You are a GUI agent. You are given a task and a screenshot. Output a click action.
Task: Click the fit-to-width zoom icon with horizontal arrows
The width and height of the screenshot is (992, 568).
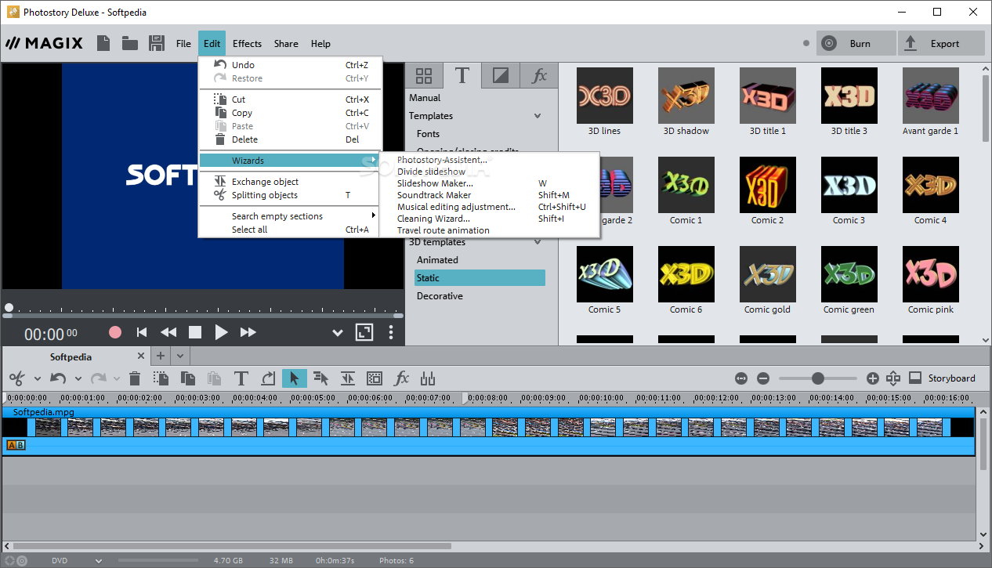[741, 378]
